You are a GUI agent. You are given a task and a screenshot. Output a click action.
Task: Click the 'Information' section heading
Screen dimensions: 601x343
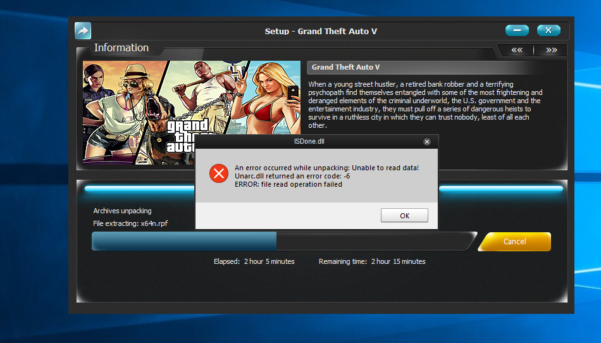point(121,47)
